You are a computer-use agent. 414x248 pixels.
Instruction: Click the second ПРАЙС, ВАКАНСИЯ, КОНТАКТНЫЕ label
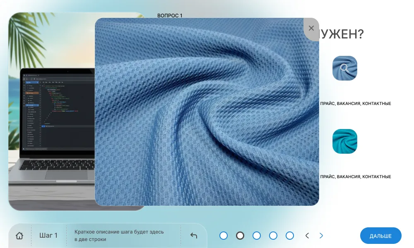coord(356,176)
